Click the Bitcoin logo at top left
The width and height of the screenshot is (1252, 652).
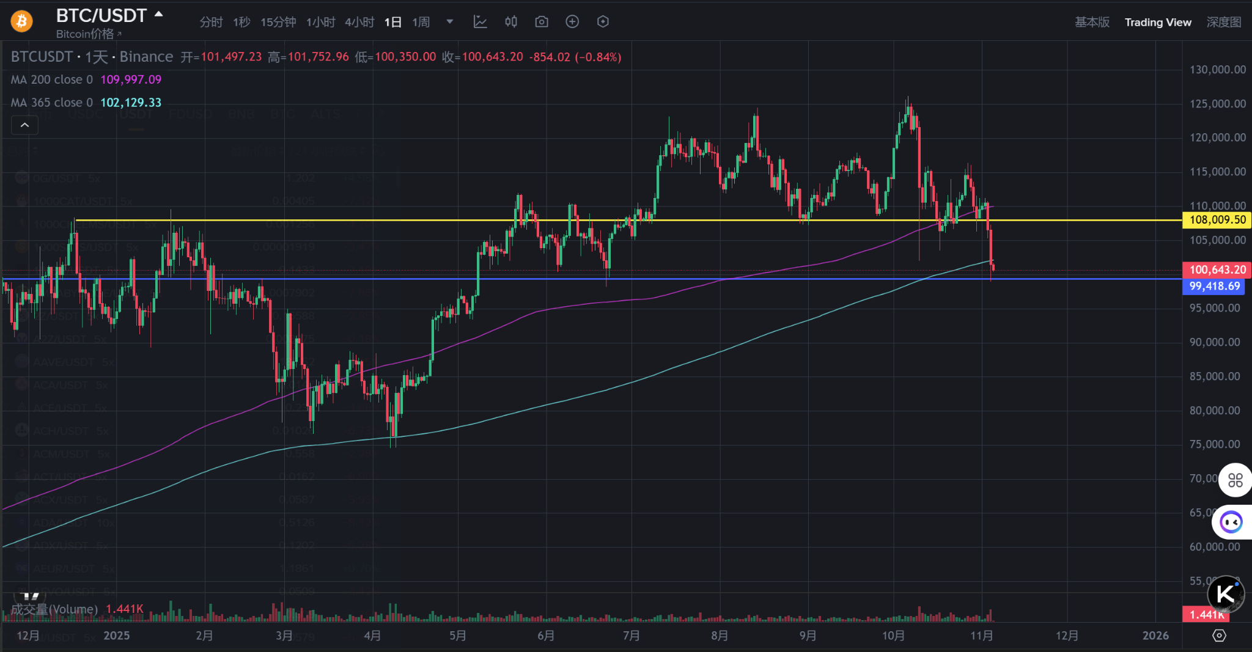pos(20,21)
